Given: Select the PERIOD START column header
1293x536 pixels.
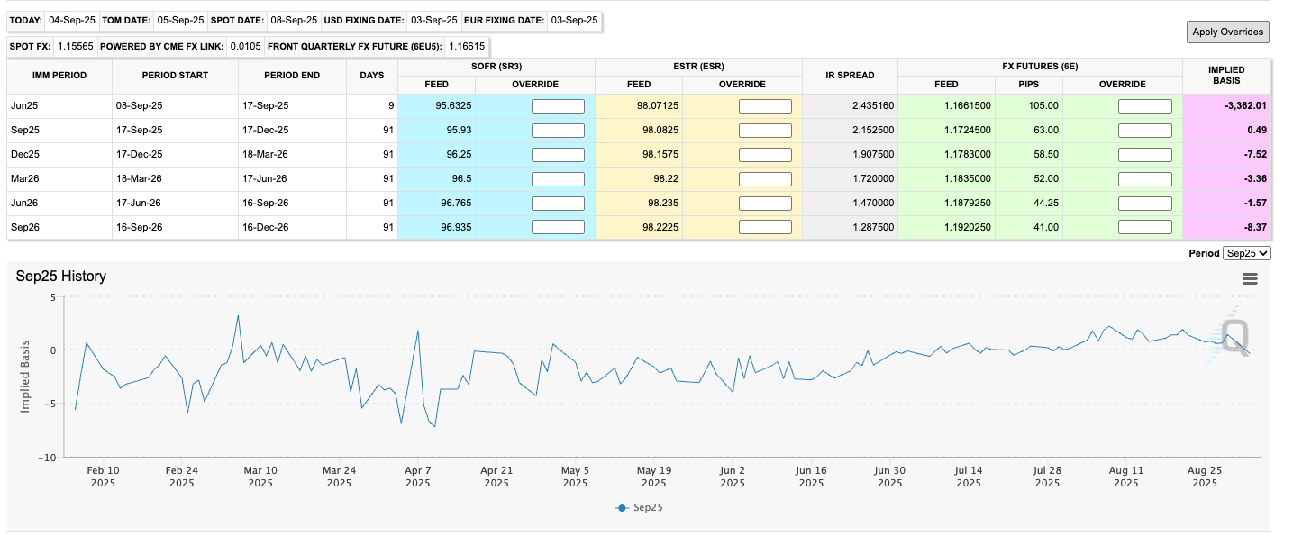Looking at the screenshot, I should pyautogui.click(x=175, y=76).
